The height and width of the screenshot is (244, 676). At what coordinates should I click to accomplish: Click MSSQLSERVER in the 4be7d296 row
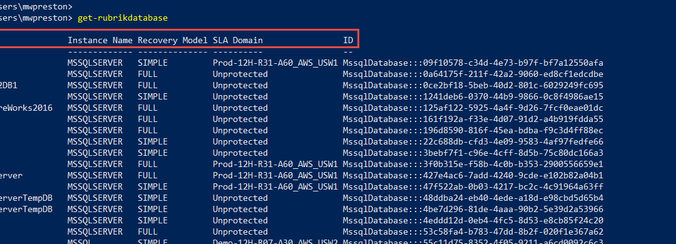point(95,209)
